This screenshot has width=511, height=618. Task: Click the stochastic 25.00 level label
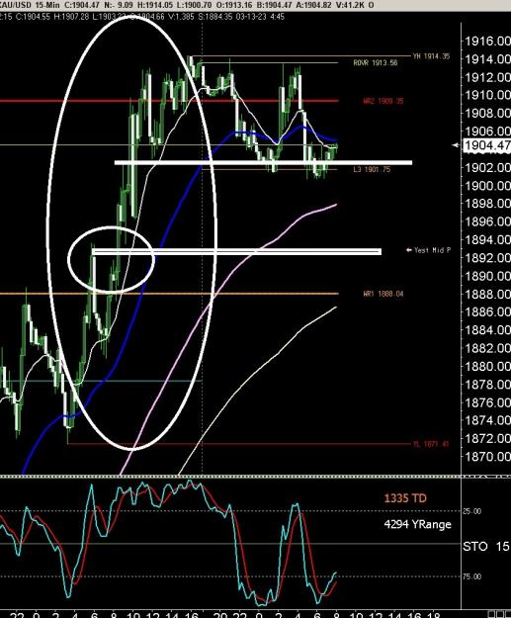coord(471,511)
